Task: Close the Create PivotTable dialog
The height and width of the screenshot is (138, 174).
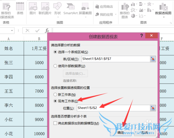Action: point(151,35)
